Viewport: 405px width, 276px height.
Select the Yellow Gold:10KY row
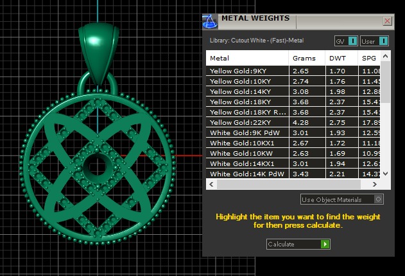coord(293,81)
